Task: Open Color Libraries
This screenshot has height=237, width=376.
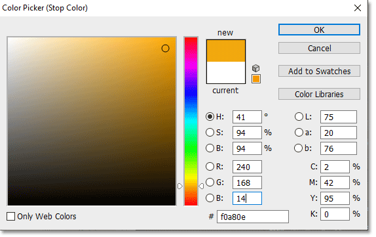Action: click(319, 94)
